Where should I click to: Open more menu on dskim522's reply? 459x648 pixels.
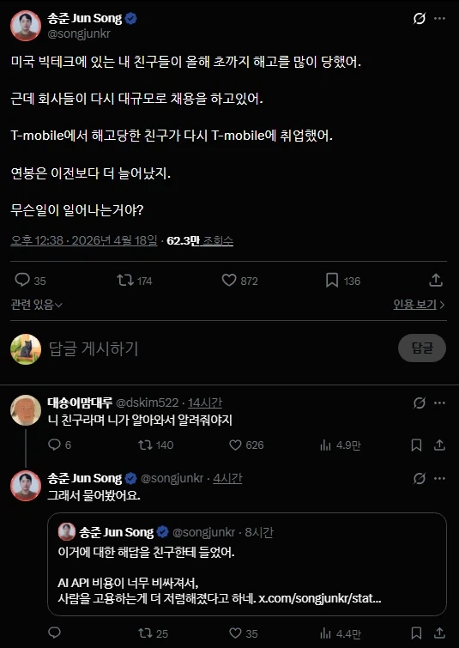(x=439, y=403)
